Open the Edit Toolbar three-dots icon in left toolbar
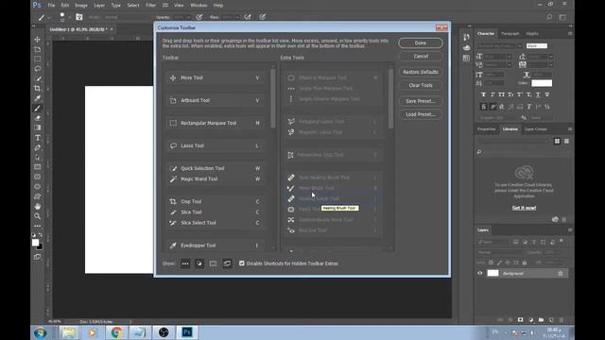 (38, 226)
